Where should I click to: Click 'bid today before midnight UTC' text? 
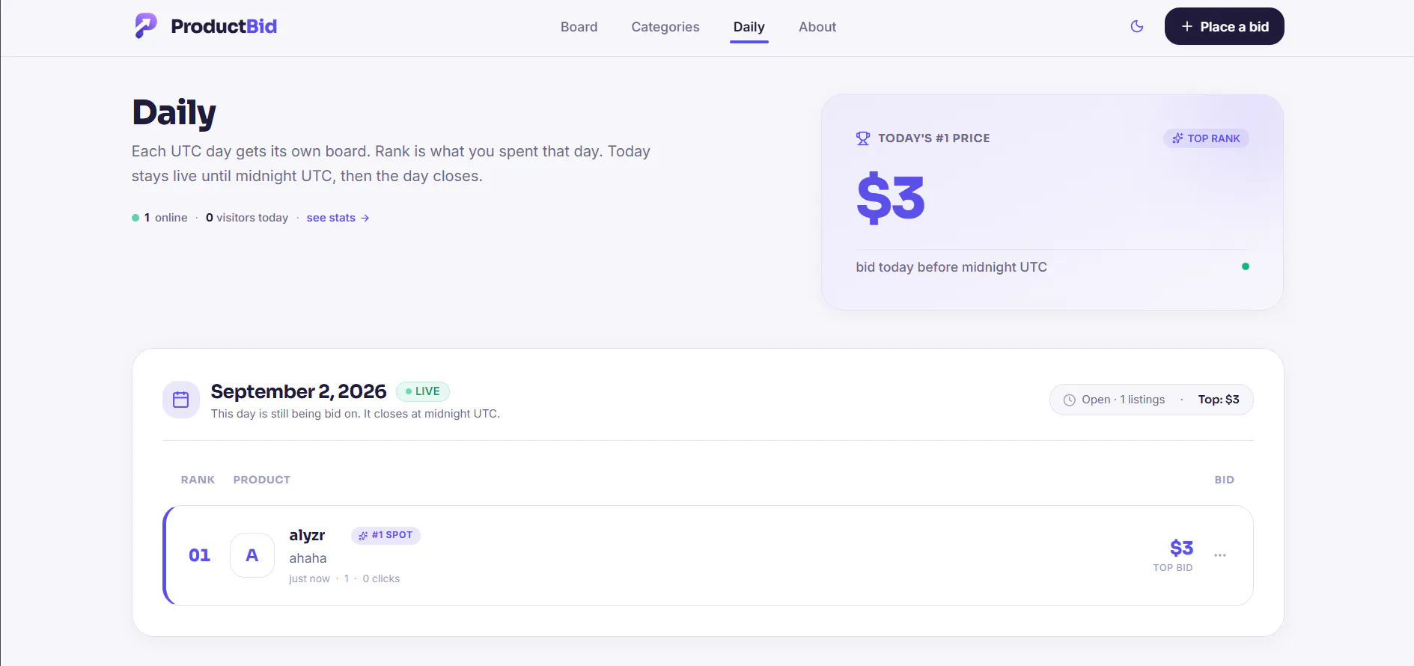click(x=951, y=267)
